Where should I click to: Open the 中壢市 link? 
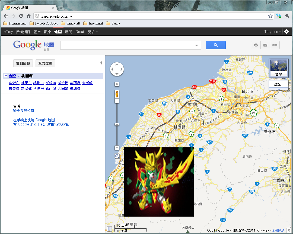[14, 83]
